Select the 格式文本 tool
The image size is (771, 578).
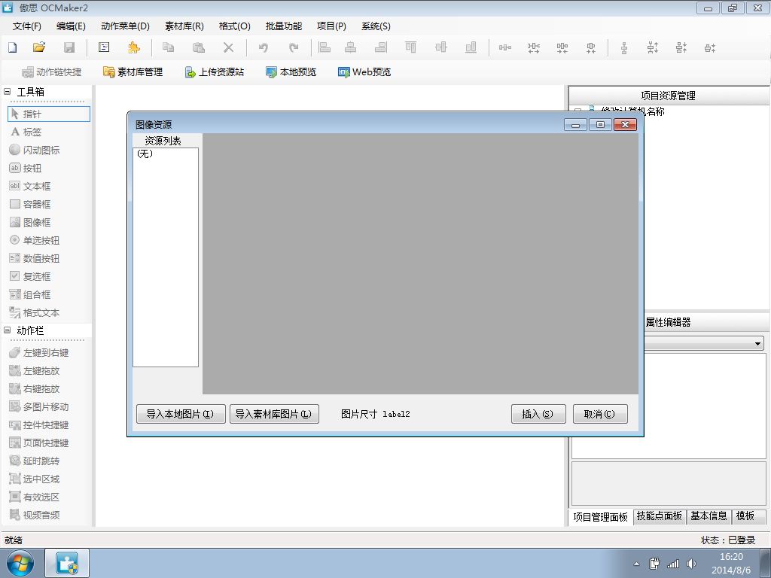pyautogui.click(x=35, y=312)
